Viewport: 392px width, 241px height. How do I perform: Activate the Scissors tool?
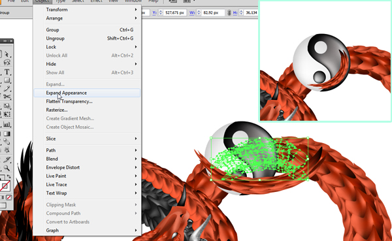coord(7,97)
